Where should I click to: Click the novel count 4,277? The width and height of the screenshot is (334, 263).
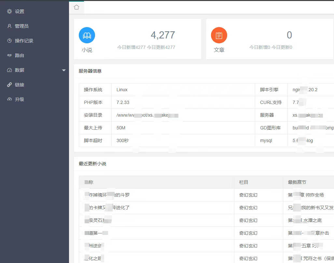click(x=163, y=35)
